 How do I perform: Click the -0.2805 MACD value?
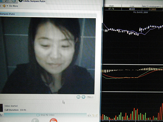point(152,9)
